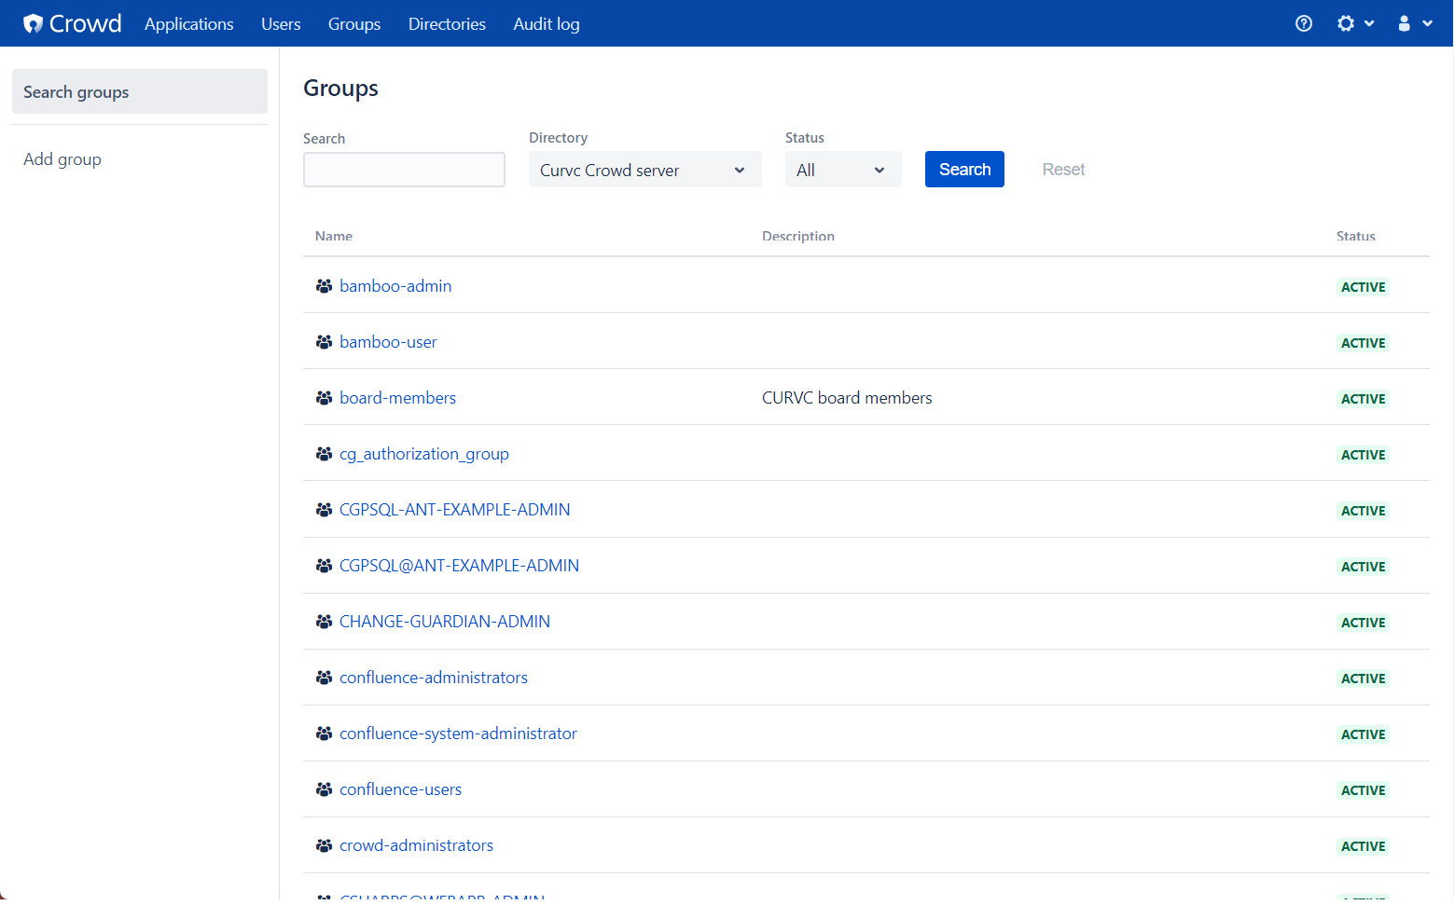Click ACTIVE badge in confluence-users row

(1363, 790)
